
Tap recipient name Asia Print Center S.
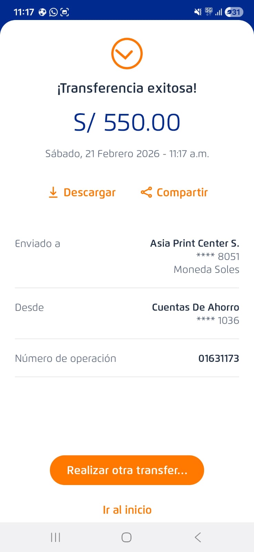point(194,243)
